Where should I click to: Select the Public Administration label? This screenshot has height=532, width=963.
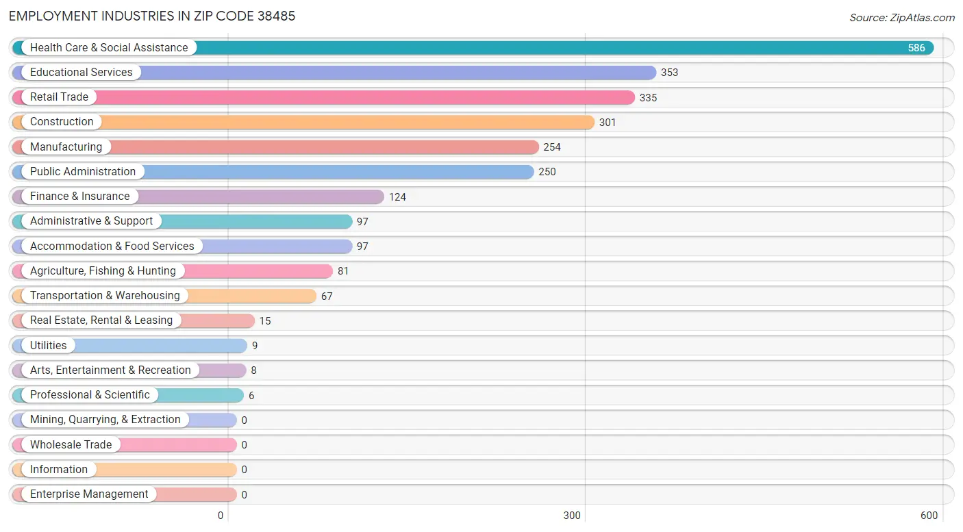tap(83, 172)
